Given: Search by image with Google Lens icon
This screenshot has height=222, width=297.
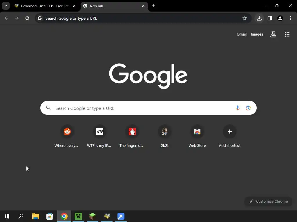Looking at the screenshot, I should [x=248, y=108].
